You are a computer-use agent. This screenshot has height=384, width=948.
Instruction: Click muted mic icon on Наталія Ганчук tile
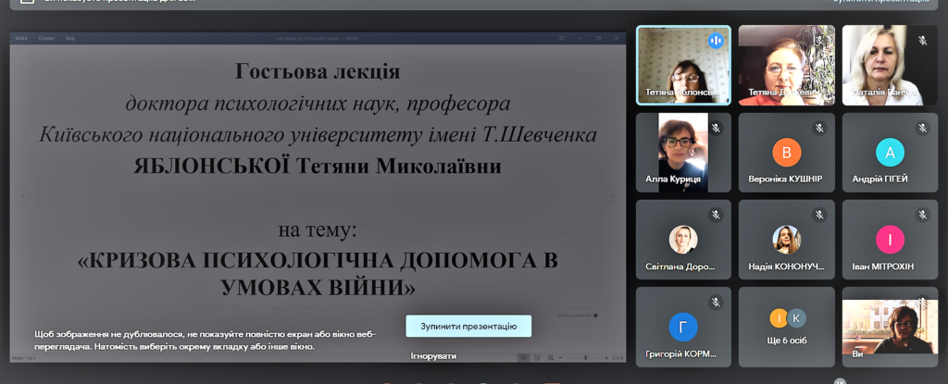[x=922, y=41]
